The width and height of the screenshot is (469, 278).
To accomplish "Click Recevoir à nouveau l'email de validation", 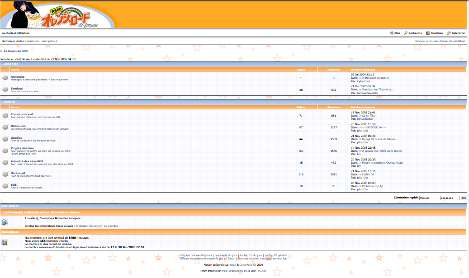I will [440, 41].
